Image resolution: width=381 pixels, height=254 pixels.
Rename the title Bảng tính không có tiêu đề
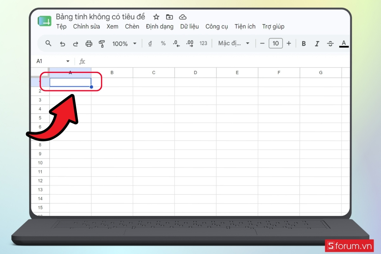coord(100,17)
